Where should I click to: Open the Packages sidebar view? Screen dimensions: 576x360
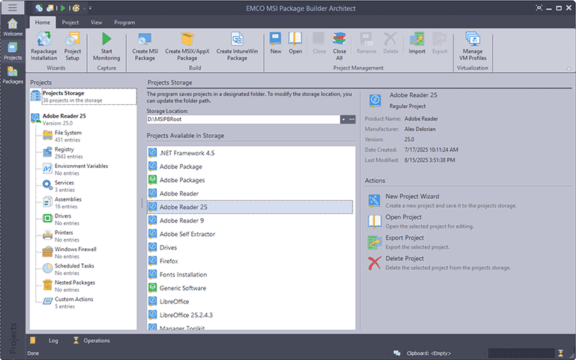12,74
